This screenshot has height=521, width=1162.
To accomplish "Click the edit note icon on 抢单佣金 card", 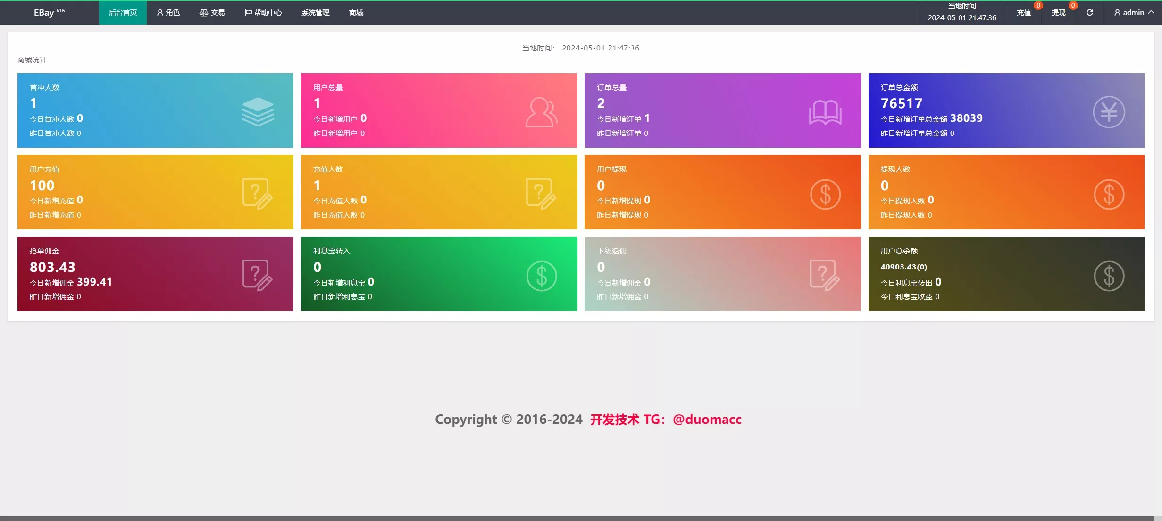I will [x=257, y=275].
